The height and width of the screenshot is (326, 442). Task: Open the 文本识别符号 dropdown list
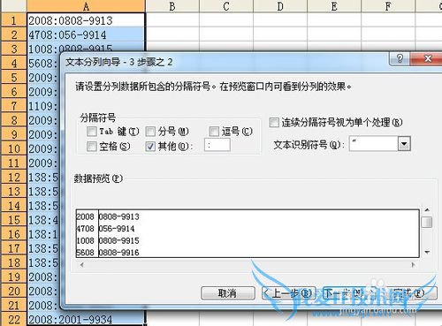tap(404, 144)
